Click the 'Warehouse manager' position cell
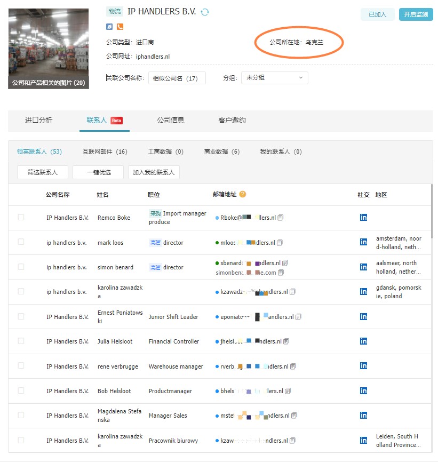 (176, 366)
